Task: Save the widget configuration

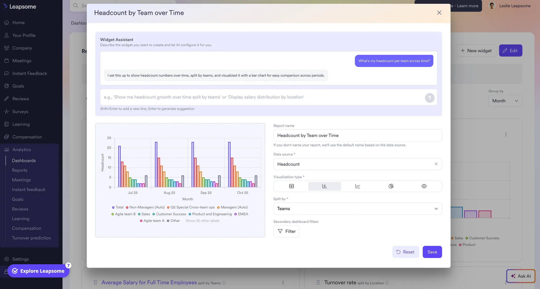Action: pos(432,252)
